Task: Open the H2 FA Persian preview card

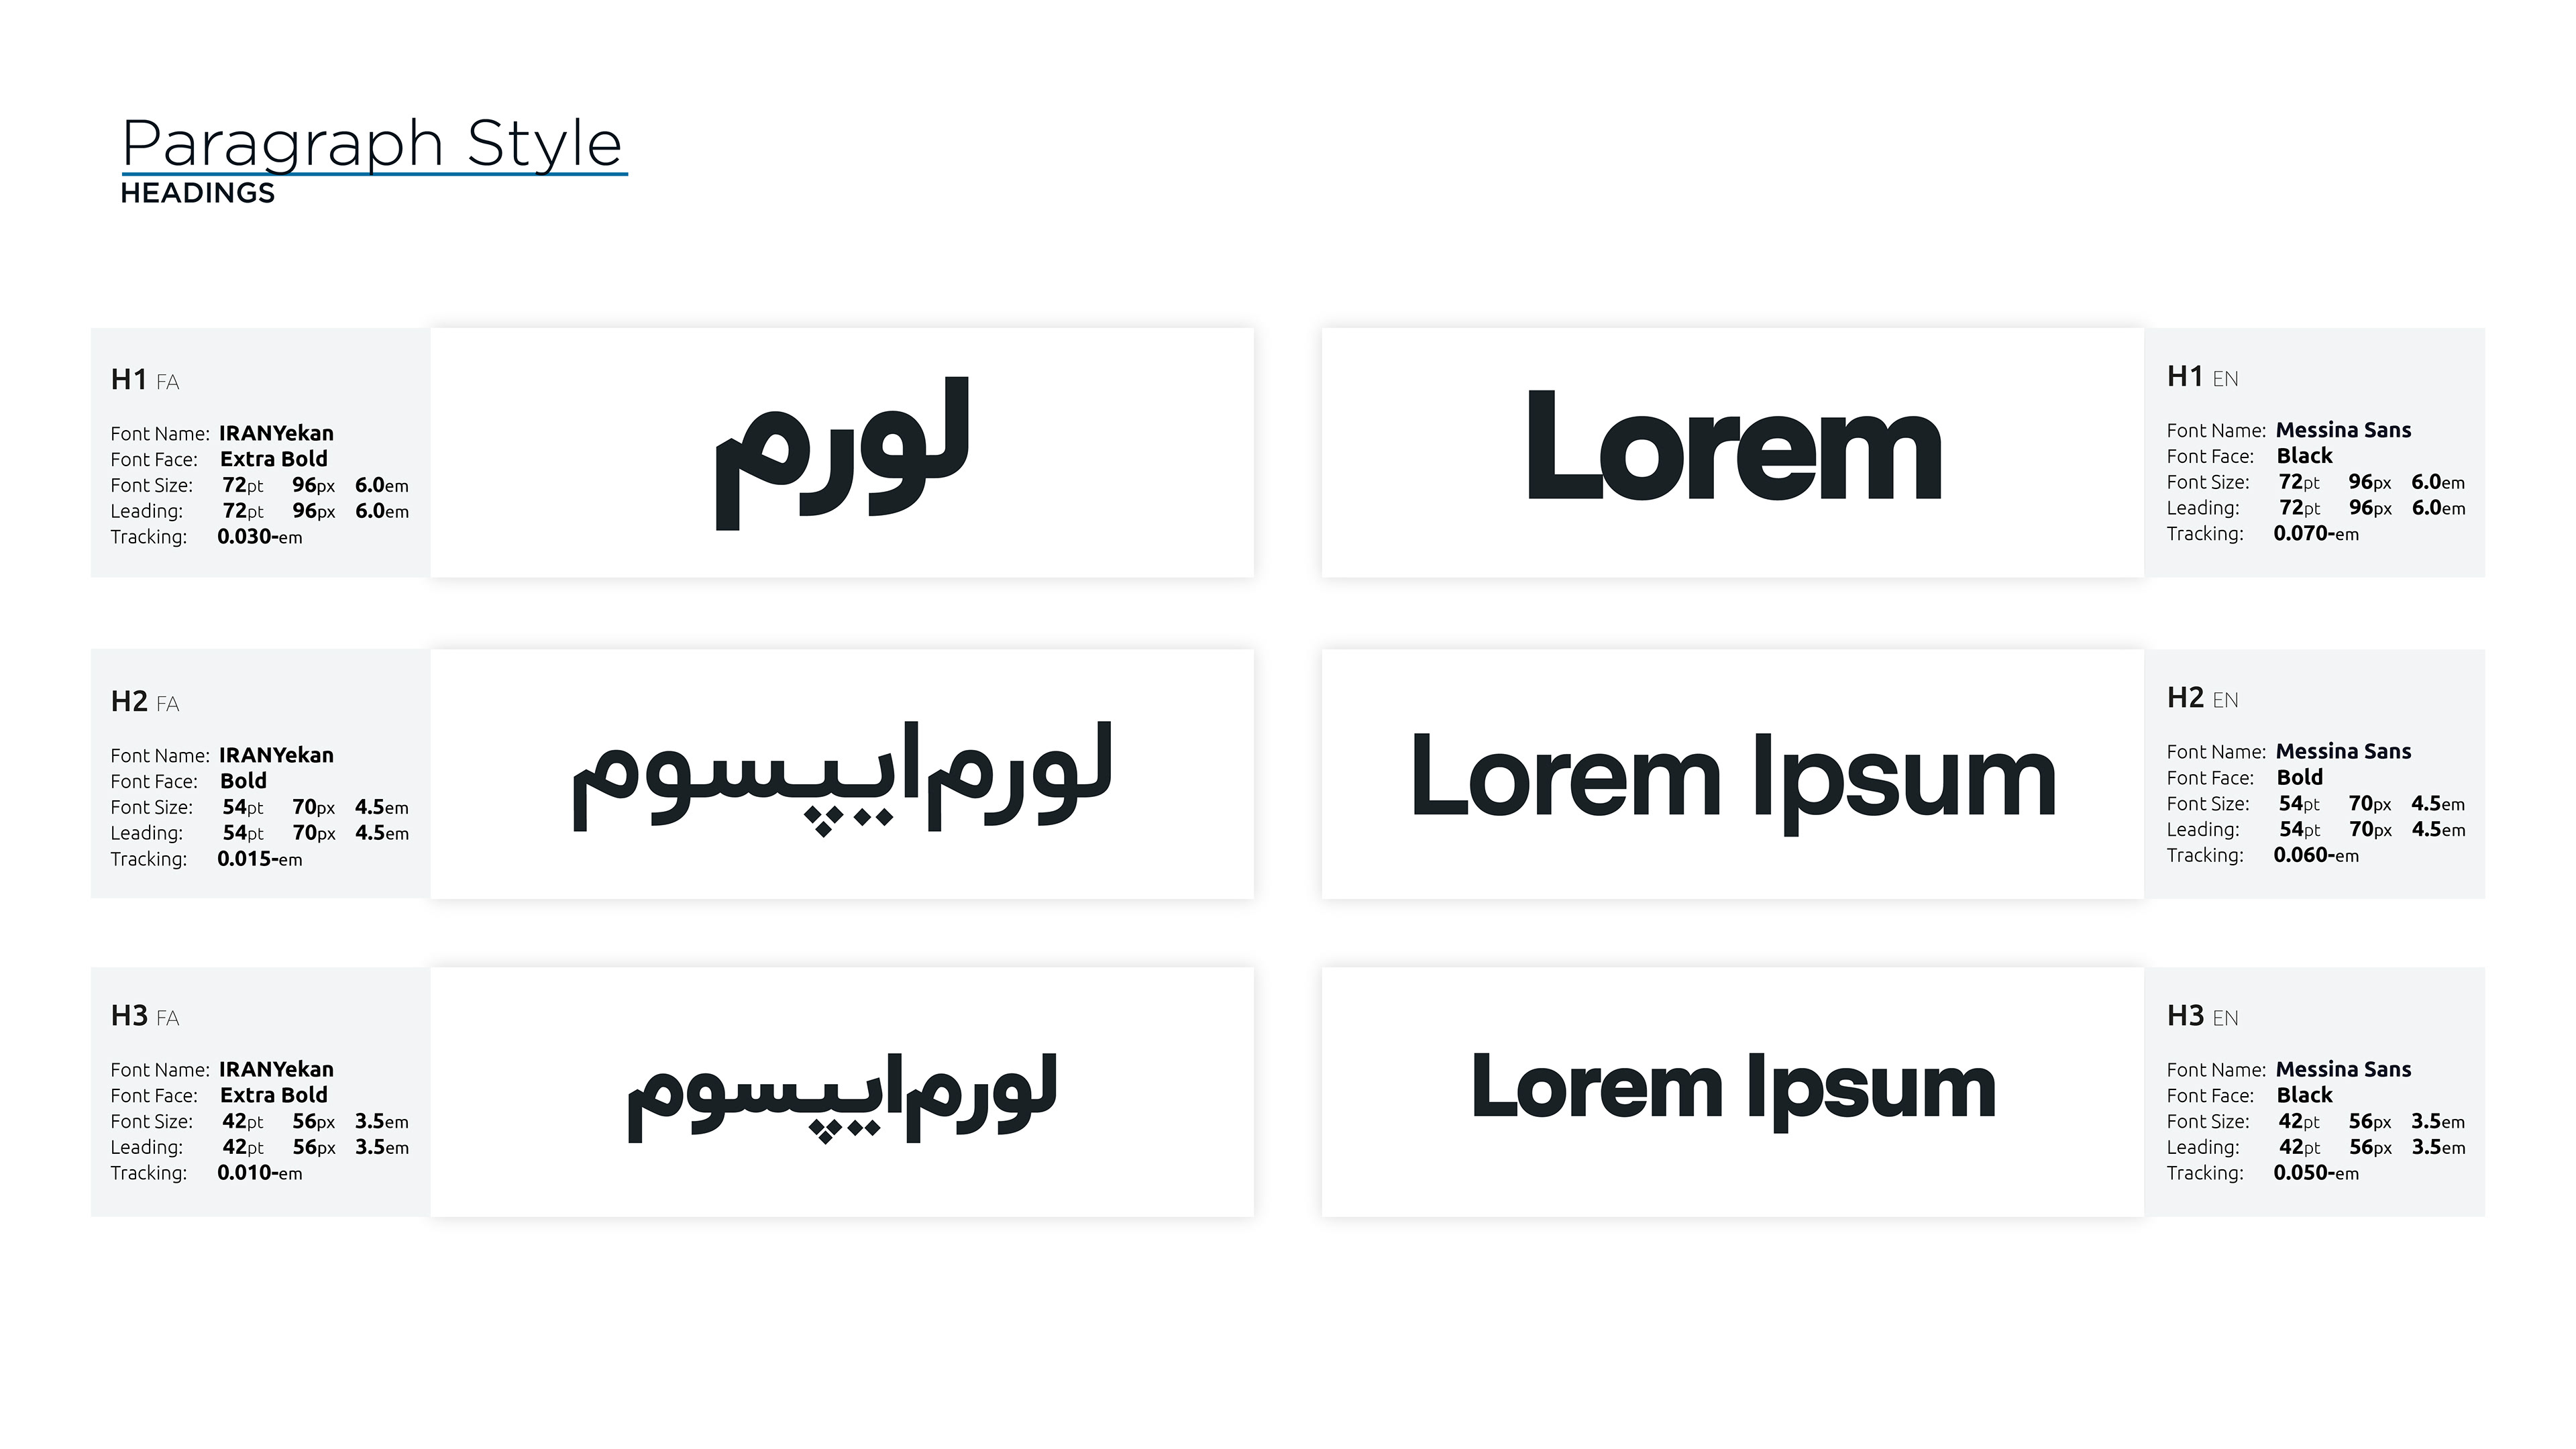Action: (841, 774)
